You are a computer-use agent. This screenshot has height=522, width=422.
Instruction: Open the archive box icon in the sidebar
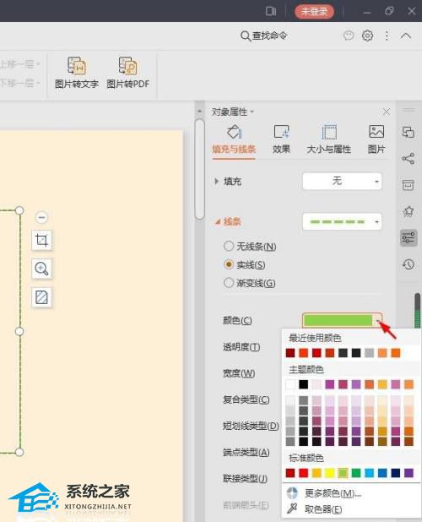coord(408,185)
